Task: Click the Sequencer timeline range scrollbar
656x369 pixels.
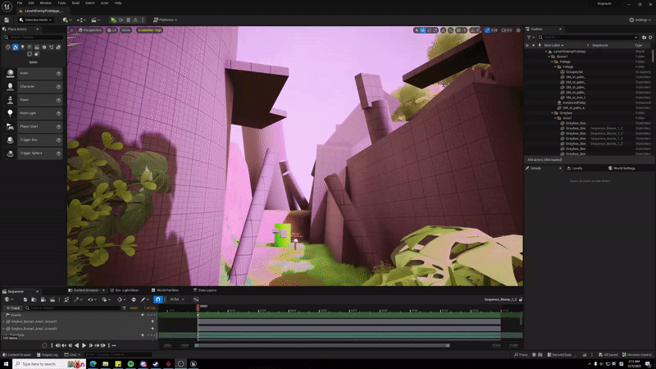Action: pyautogui.click(x=322, y=345)
